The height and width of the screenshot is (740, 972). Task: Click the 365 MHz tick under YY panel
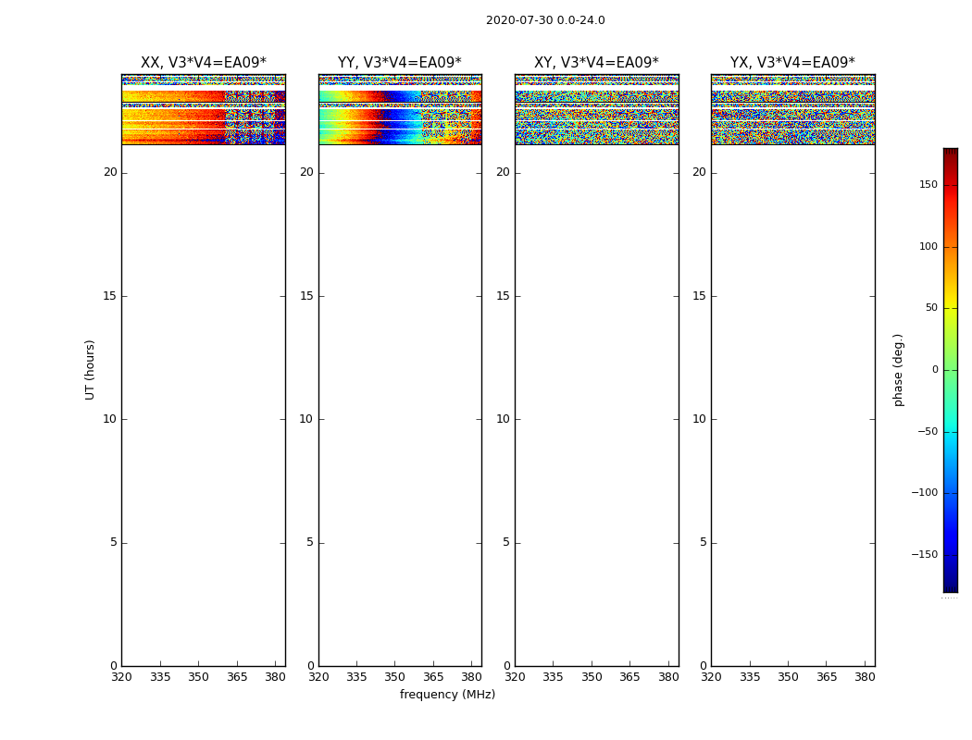click(433, 677)
